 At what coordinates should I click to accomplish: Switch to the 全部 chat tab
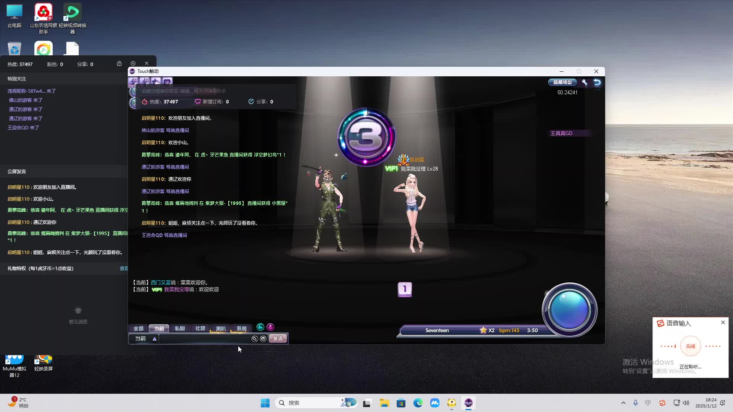138,328
